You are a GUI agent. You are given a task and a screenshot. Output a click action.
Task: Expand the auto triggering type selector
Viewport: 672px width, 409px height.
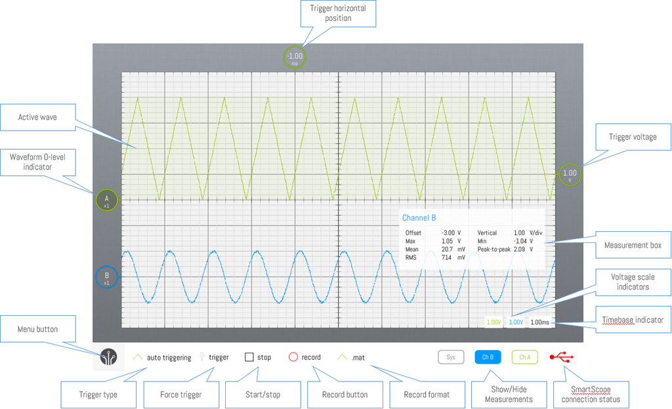click(162, 358)
